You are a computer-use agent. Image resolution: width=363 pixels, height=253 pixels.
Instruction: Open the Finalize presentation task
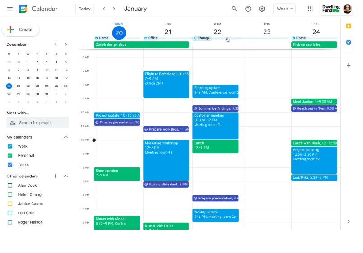[x=117, y=122]
